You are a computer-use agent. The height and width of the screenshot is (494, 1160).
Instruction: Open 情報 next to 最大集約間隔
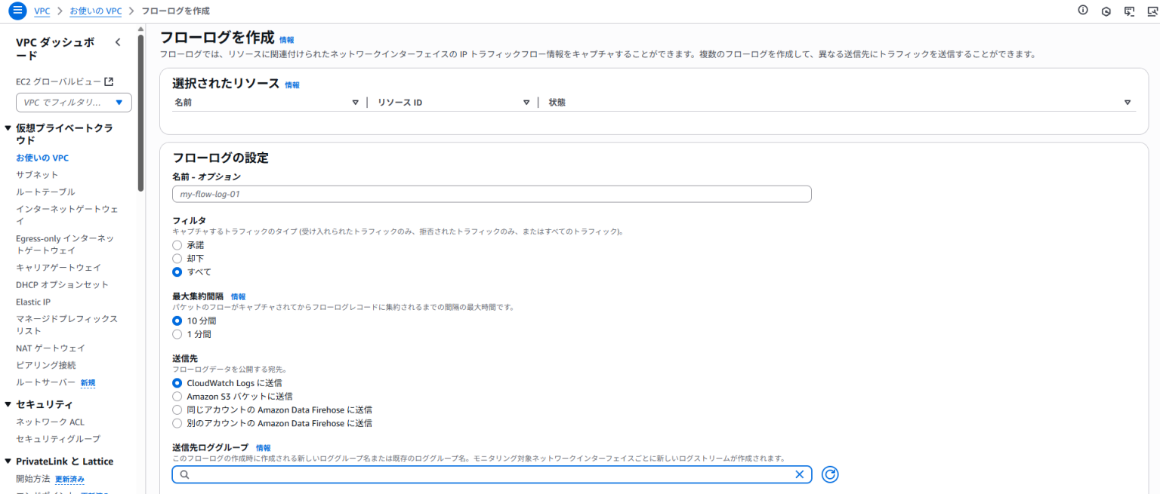237,296
